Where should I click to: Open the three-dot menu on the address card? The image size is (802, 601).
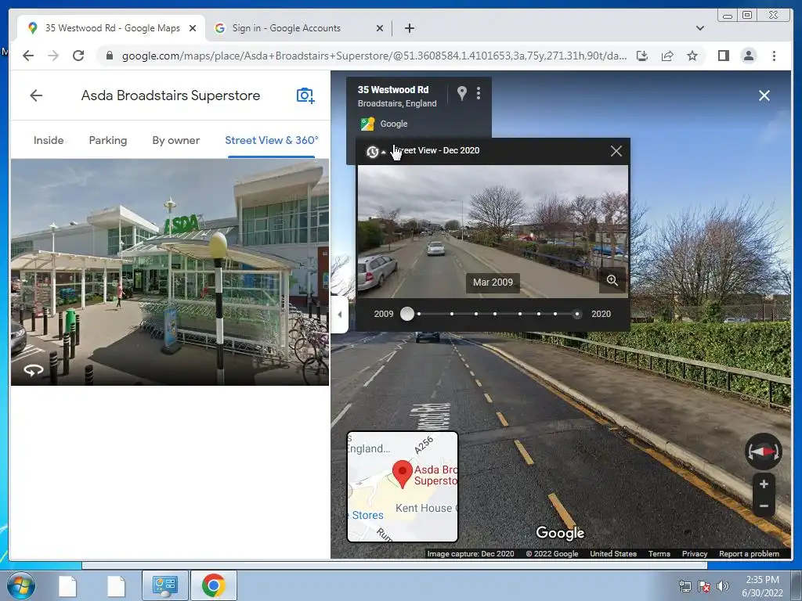point(479,93)
